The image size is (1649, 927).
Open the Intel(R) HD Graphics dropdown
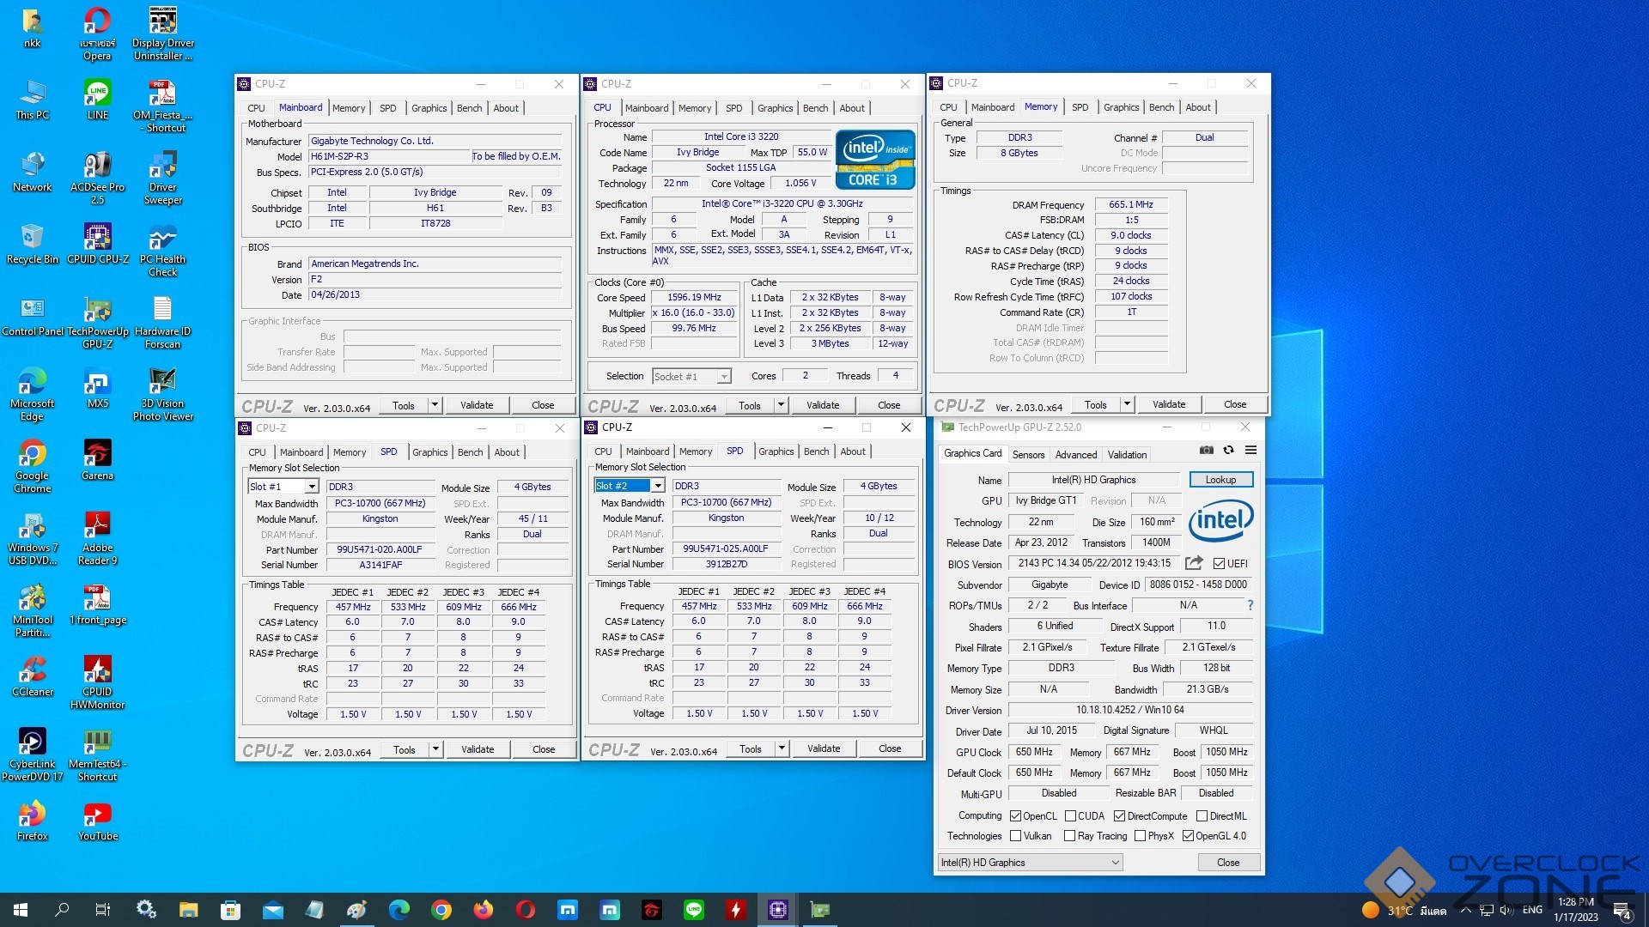coord(1030,863)
